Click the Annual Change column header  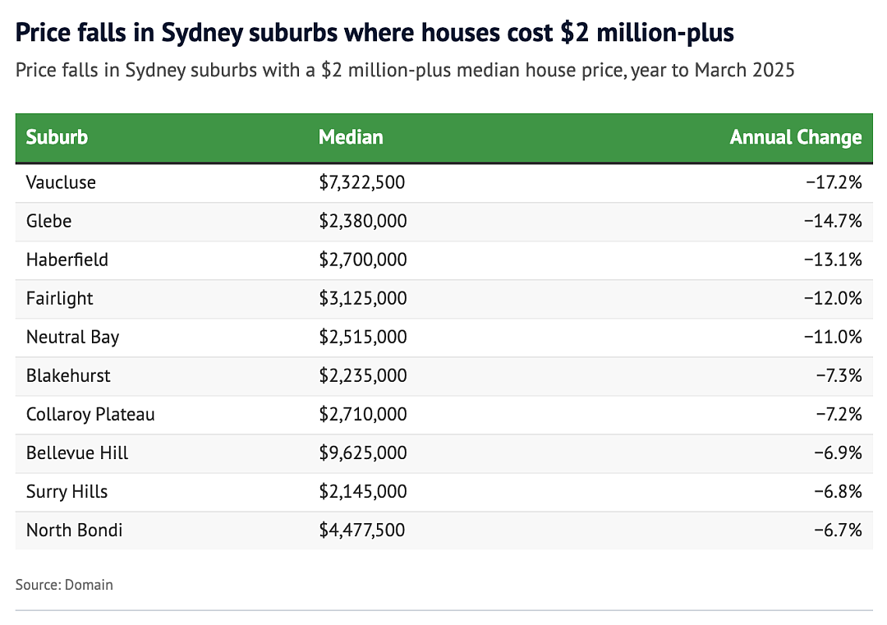pos(795,137)
